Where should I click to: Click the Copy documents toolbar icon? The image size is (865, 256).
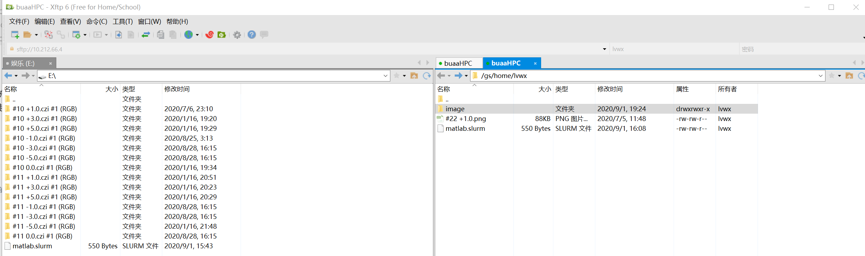pyautogui.click(x=161, y=35)
